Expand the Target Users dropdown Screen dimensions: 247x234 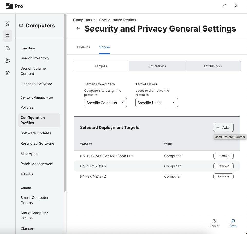[157, 103]
